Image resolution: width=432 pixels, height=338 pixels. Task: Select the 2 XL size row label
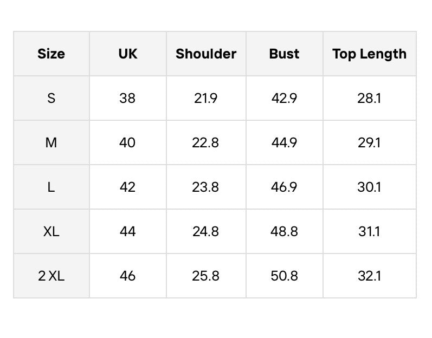point(51,276)
